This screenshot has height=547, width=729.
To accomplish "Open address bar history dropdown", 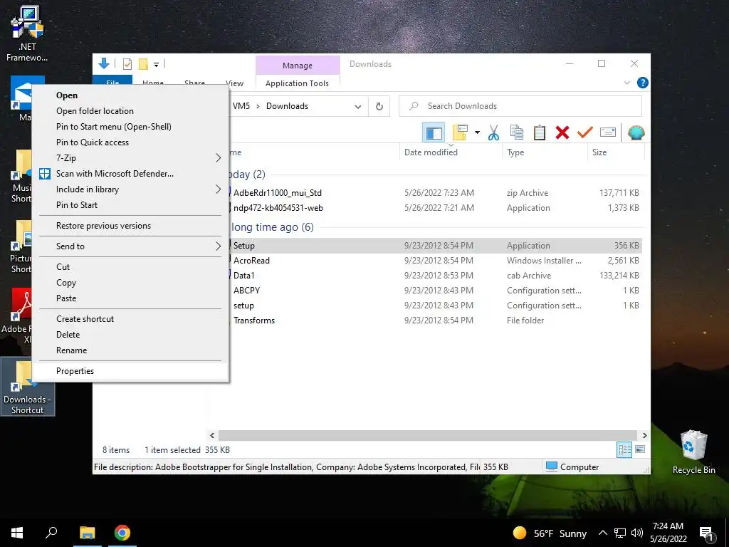I will tap(358, 107).
